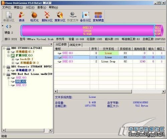Viewport: 167px width, 139px height.
Task: Expand the 本地磁盘 (E:) tree node
Action: pos(13,63)
